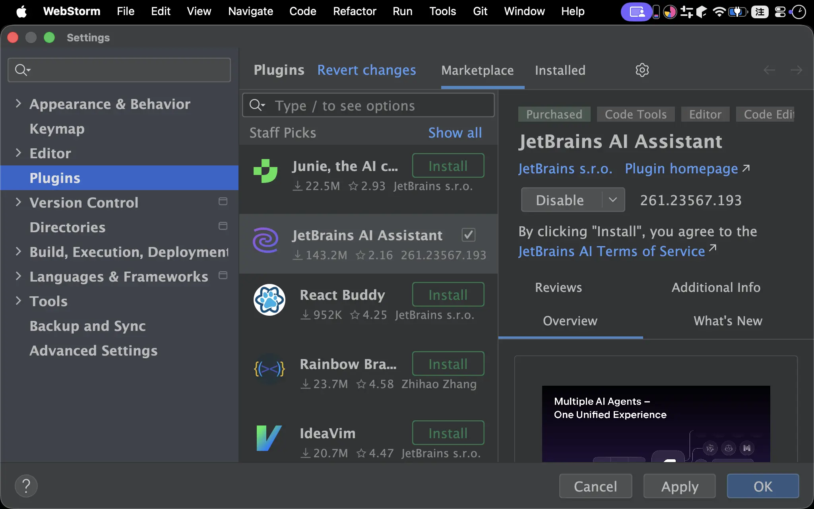
Task: Expand the Version Control tree node
Action: pyautogui.click(x=18, y=202)
